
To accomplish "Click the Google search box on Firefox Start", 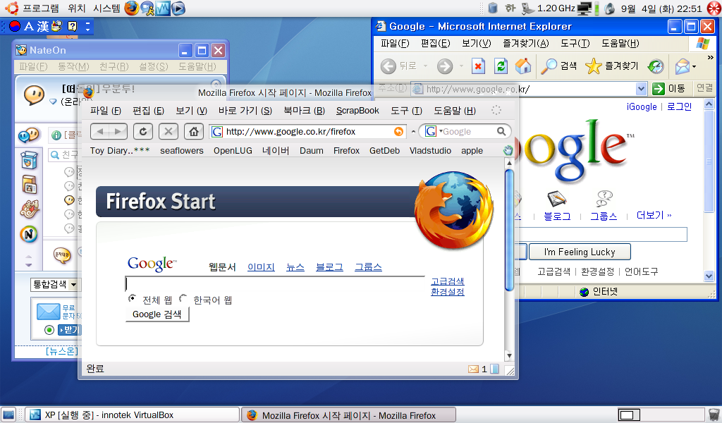I will 275,283.
